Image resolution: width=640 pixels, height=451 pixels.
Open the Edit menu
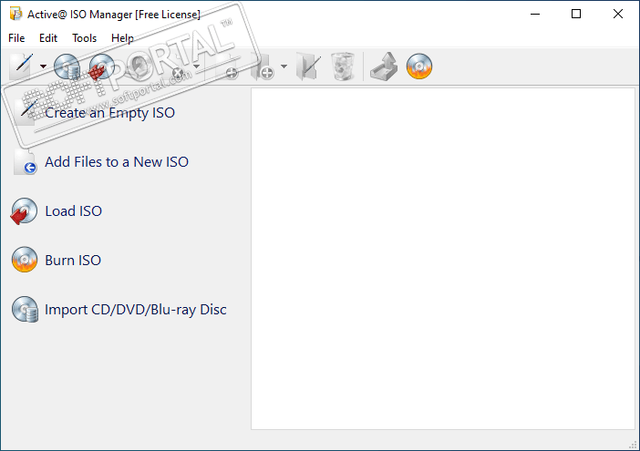(48, 38)
